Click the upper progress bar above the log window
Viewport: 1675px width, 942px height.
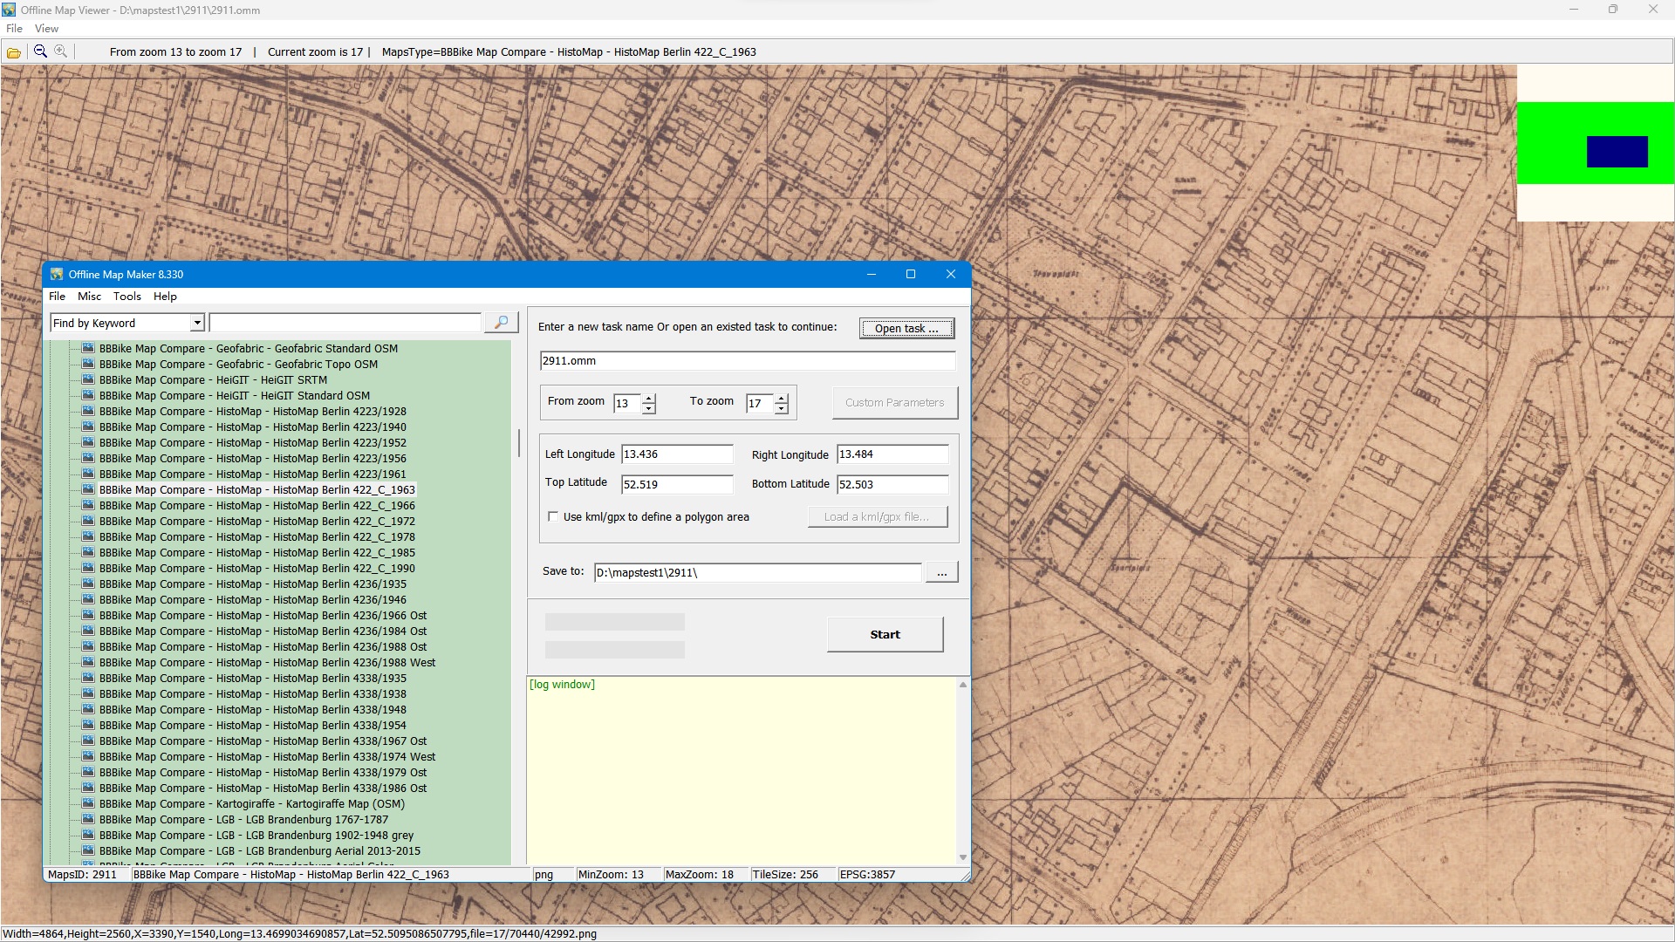pyautogui.click(x=614, y=622)
